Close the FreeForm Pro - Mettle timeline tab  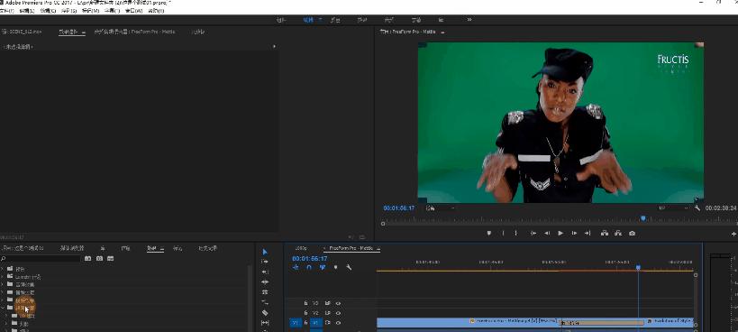324,248
